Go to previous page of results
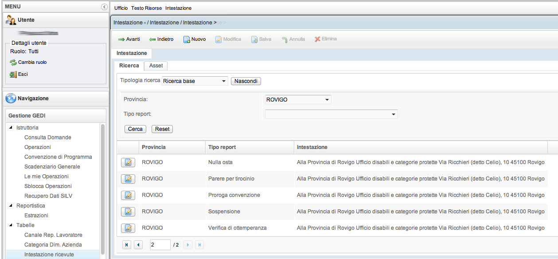Screen dimensions: 558x259 (x=138, y=245)
